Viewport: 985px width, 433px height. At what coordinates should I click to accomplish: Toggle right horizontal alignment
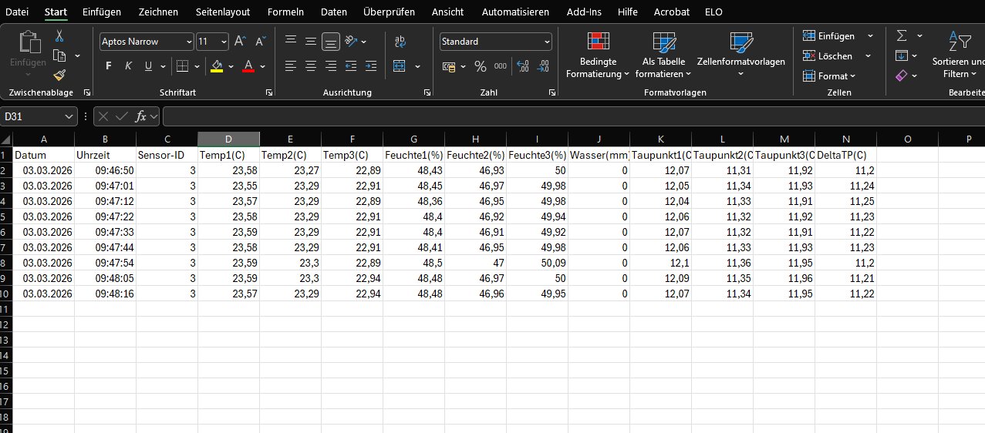tap(330, 66)
